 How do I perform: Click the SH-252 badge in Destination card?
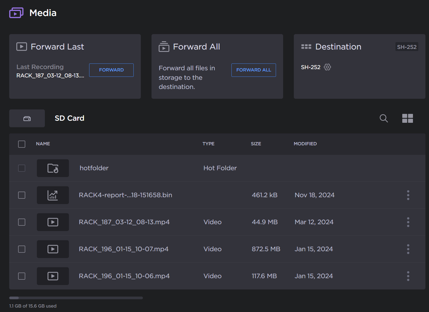tap(407, 47)
